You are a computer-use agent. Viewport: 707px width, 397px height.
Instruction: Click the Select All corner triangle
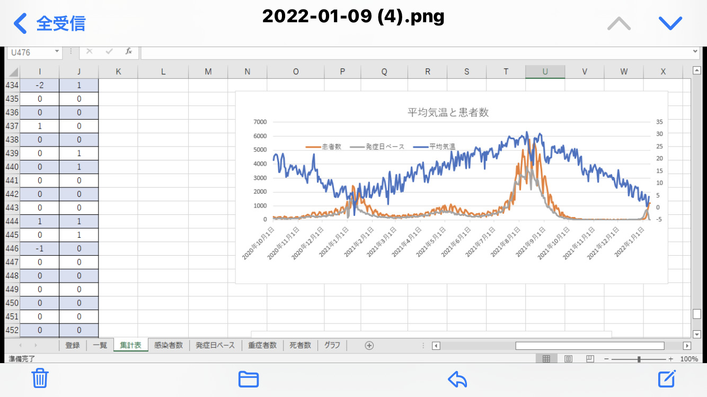click(x=13, y=72)
